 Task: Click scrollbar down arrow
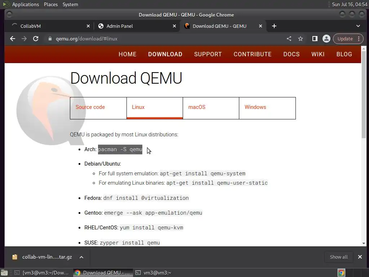coord(364,243)
